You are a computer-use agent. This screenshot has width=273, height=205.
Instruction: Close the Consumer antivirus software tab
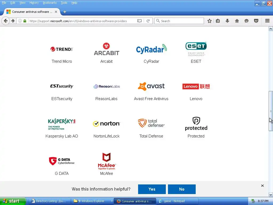coord(56,12)
